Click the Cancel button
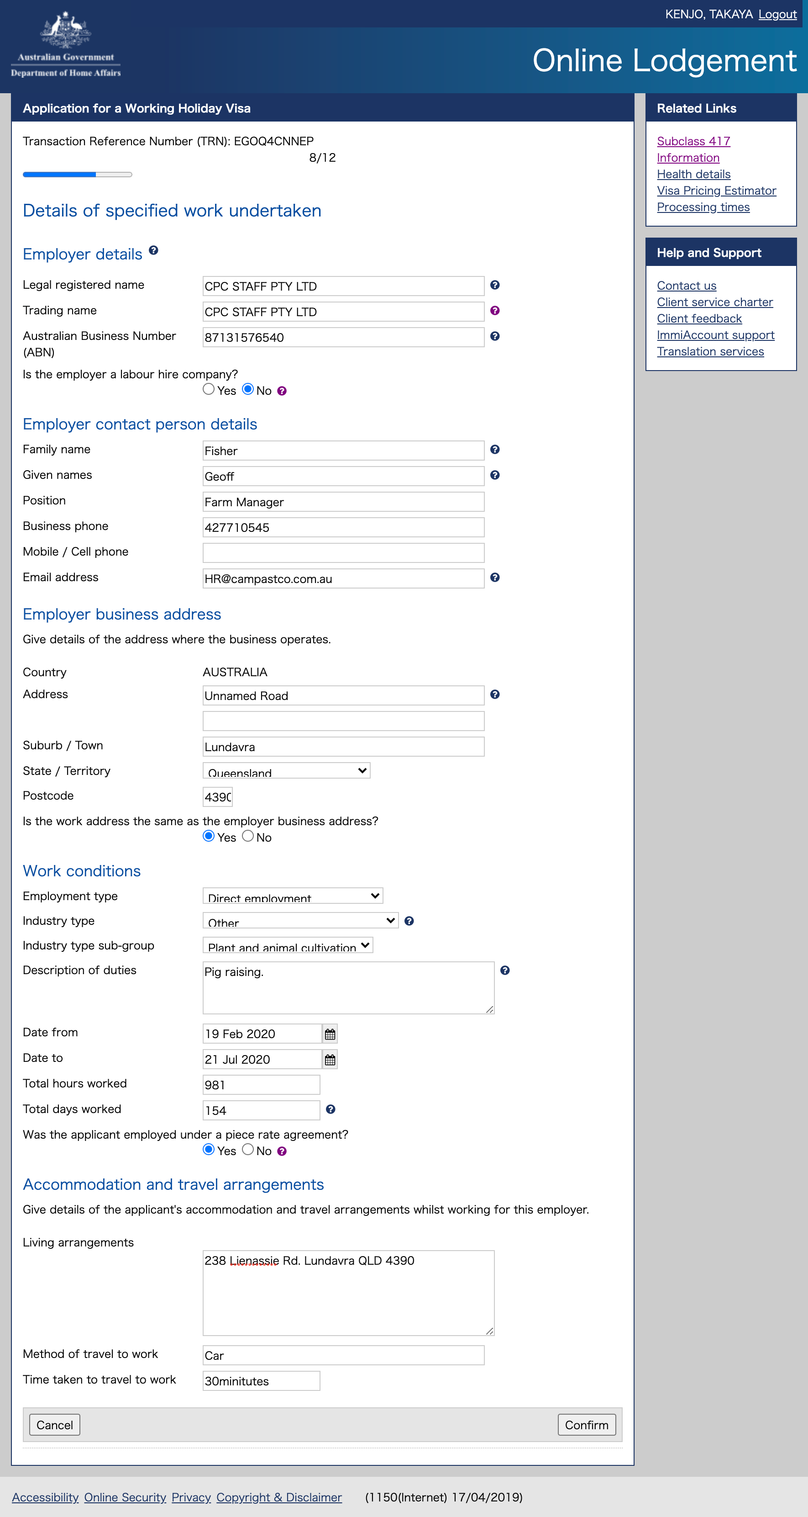The image size is (808, 1517). coord(55,1425)
